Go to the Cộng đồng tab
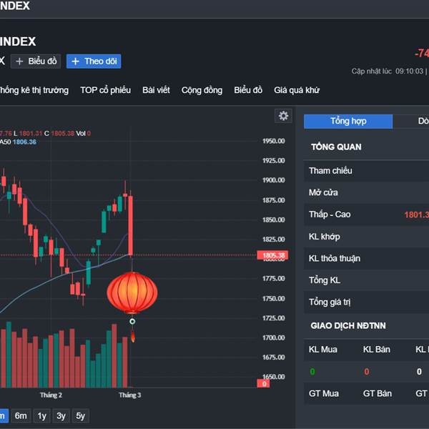Viewport: 429px width, 429px height. click(x=202, y=90)
